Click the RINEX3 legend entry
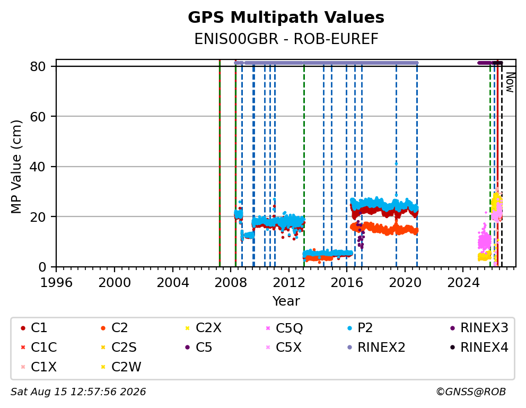This screenshot has height=408, width=526. (x=479, y=328)
